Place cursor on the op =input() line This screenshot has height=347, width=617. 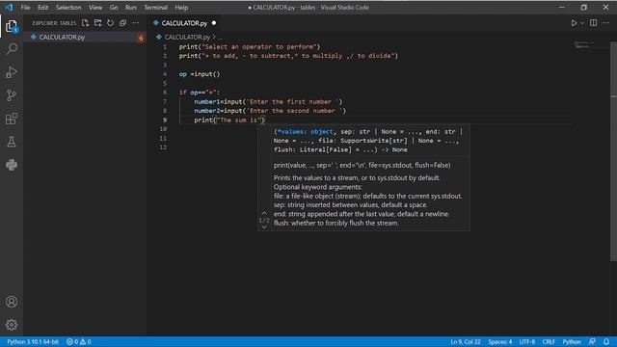click(x=200, y=74)
